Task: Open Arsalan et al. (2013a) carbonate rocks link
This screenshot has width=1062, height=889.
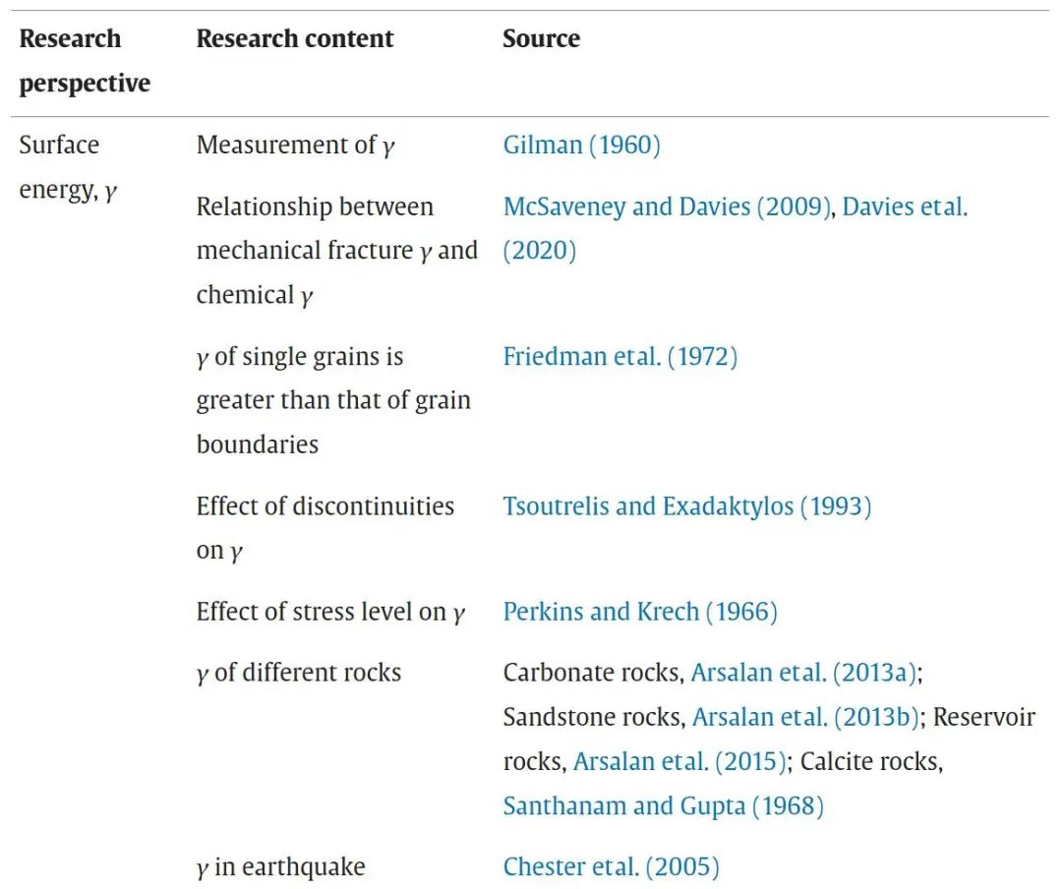Action: coord(803,673)
